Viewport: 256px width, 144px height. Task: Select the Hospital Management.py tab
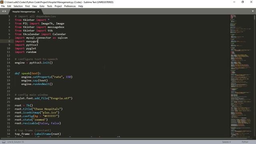point(24,12)
